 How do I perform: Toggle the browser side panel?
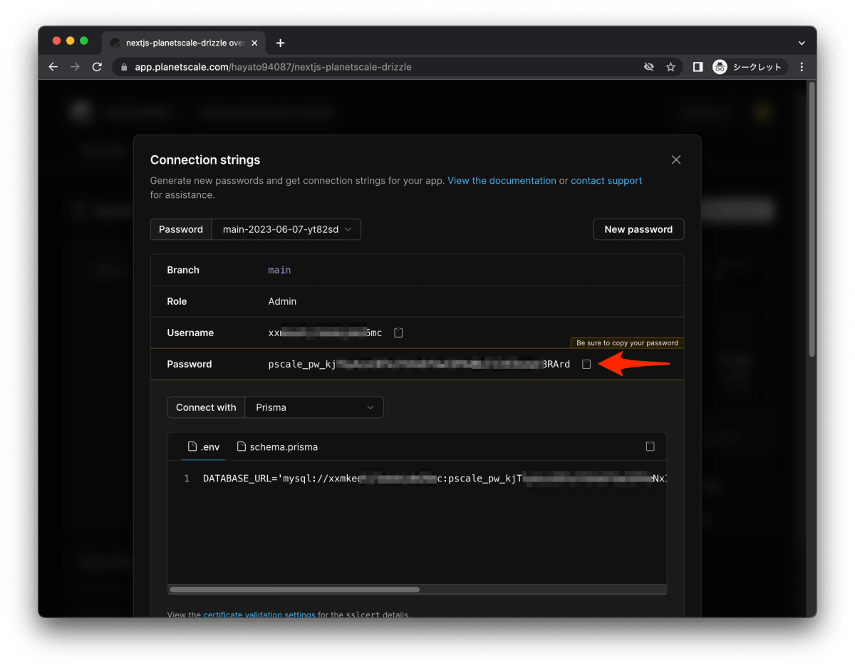coord(698,67)
